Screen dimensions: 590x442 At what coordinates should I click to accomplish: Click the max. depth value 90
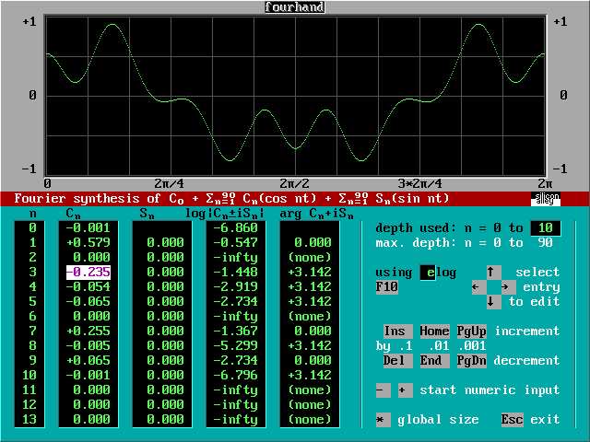545,243
